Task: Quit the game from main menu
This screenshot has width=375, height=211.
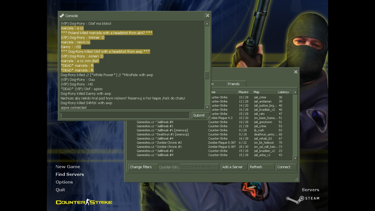Action: [x=60, y=190]
